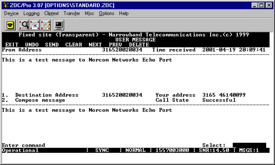
Task: Select CLEAR in the terminal command bar
Action: click(x=73, y=45)
